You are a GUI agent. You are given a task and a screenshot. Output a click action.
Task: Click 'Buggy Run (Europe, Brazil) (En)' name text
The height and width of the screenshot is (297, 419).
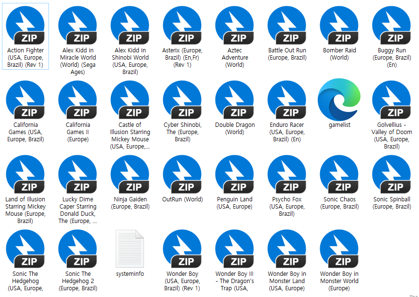[x=392, y=58]
